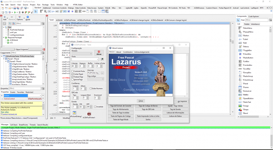Collapse the Panel3: TPanel tree node

click(x=6, y=61)
